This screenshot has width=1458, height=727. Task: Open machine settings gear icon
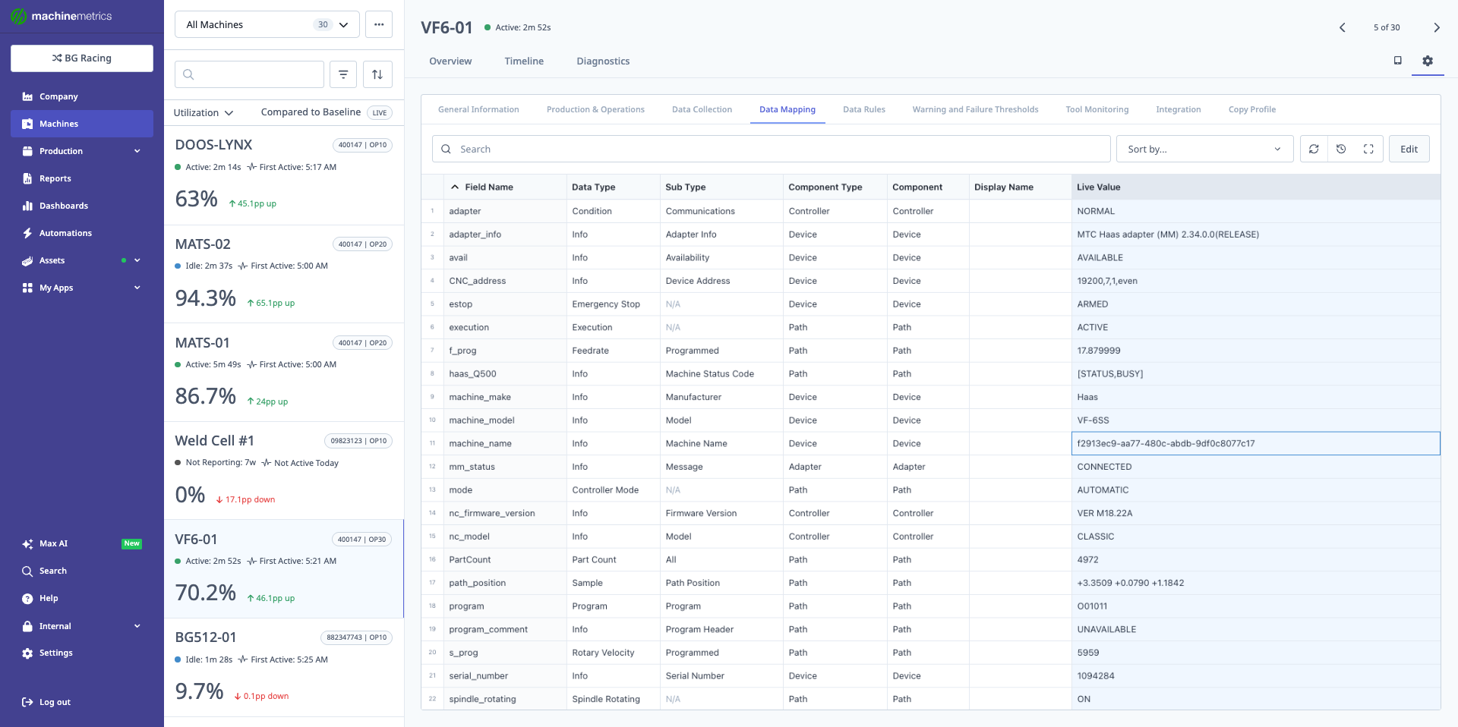pyautogui.click(x=1428, y=61)
